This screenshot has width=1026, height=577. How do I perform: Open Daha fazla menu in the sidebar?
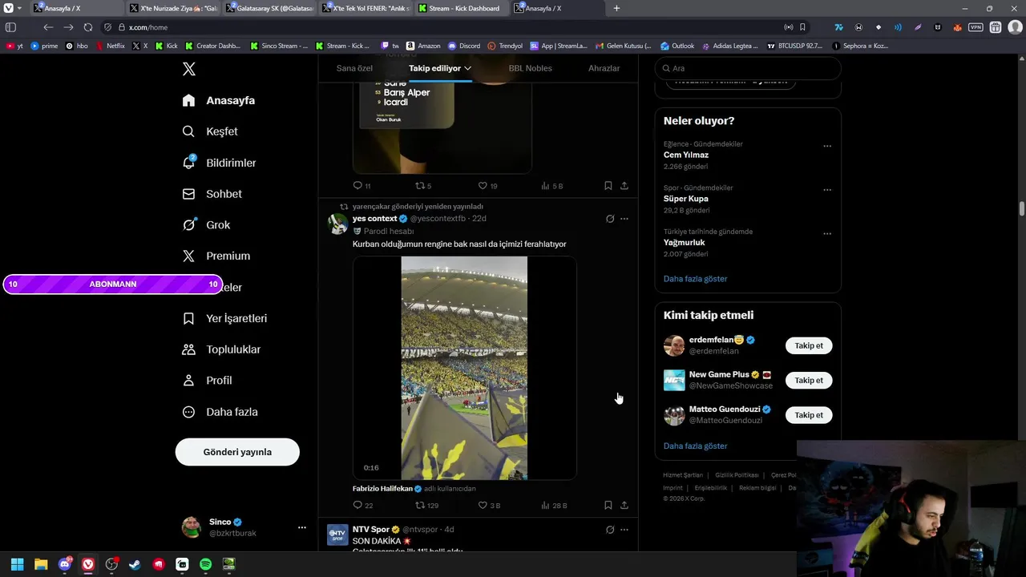[x=220, y=412]
